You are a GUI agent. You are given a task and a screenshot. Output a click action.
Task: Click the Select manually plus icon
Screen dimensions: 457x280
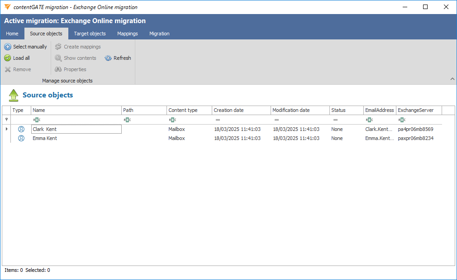8,47
